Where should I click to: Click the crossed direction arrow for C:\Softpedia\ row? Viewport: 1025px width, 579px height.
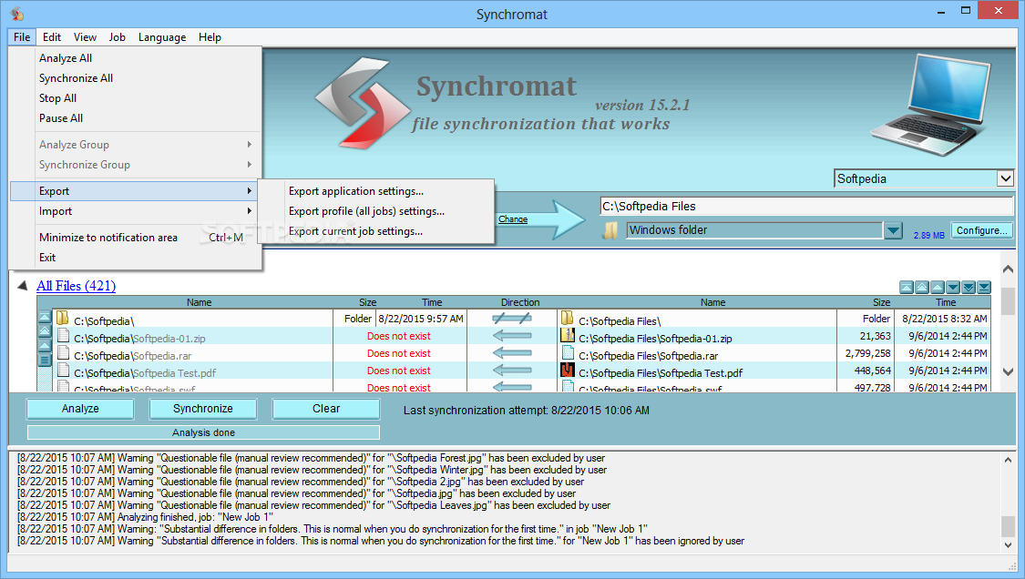tap(512, 319)
